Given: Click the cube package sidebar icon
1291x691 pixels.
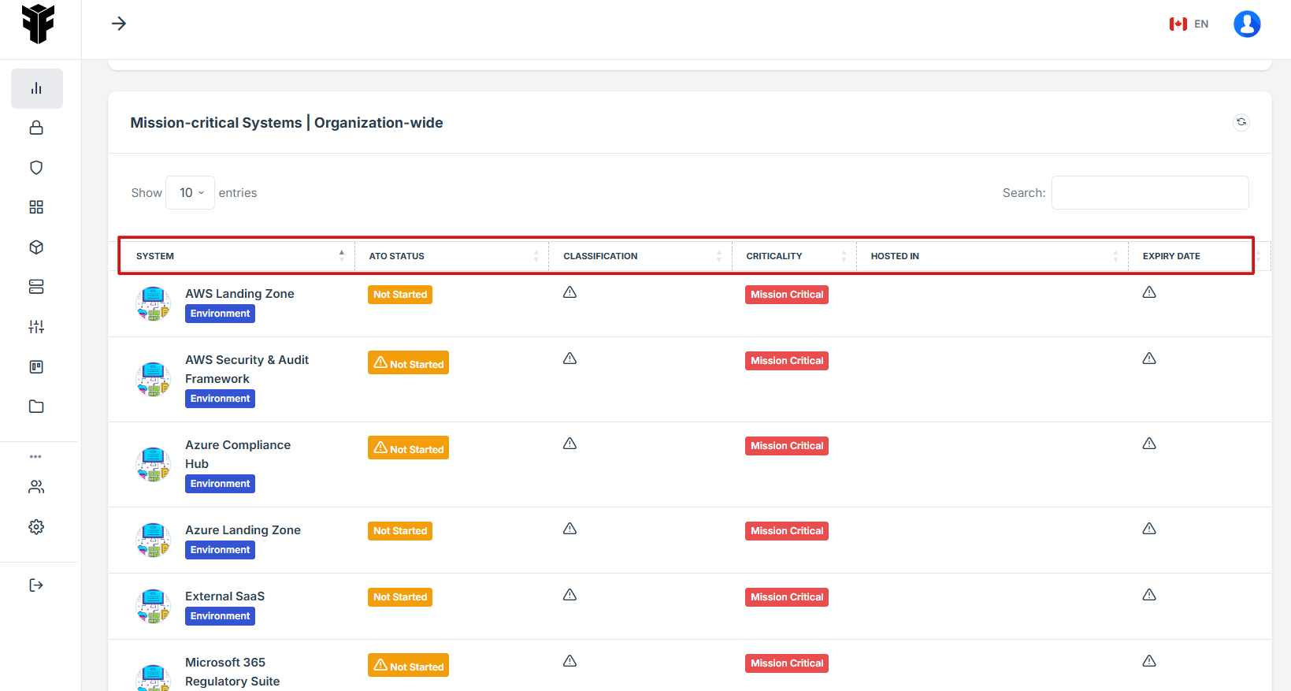Looking at the screenshot, I should coord(36,247).
